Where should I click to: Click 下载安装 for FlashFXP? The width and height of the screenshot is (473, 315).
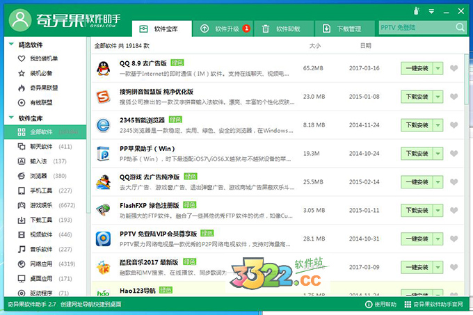[417, 211]
